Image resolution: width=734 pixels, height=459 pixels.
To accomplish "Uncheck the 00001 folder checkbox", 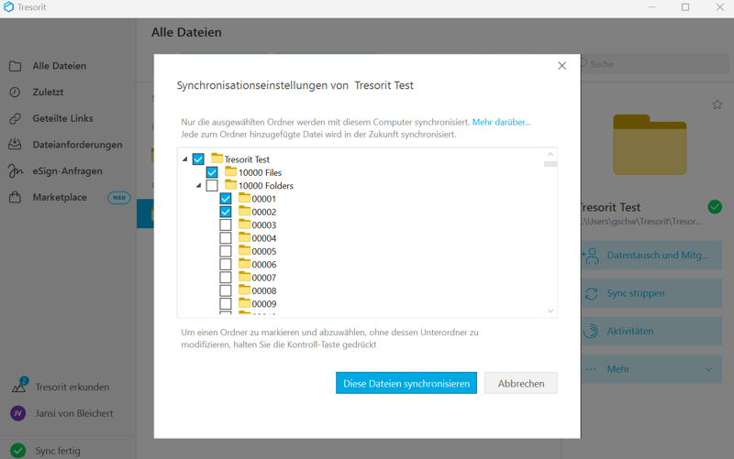I will click(226, 199).
